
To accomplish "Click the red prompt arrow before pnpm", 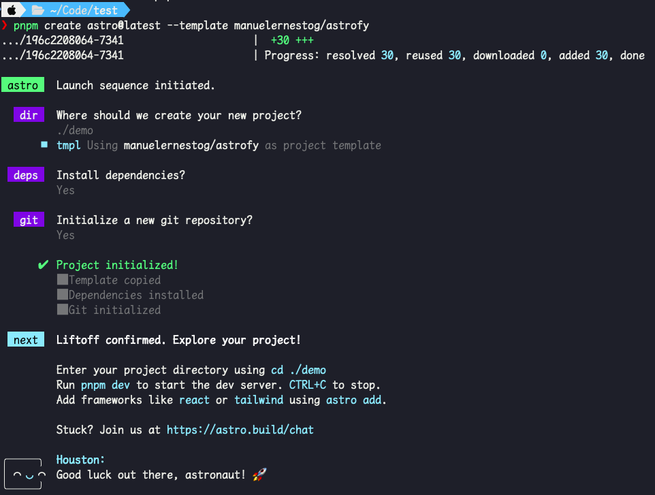I will tap(5, 26).
